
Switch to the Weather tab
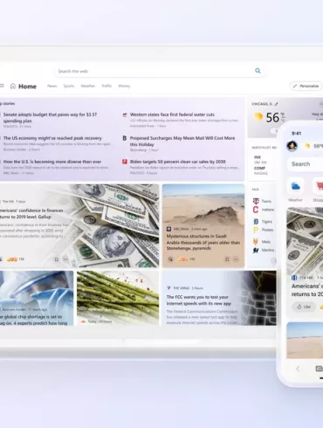click(88, 86)
